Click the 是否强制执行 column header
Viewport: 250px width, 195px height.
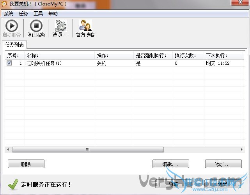coord(153,55)
